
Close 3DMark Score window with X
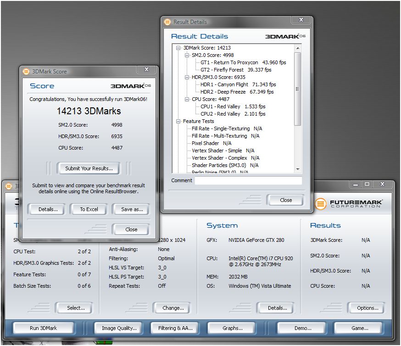146,69
